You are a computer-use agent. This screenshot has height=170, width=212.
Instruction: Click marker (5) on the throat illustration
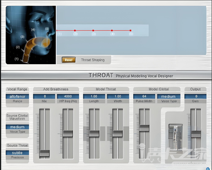point(47,29)
